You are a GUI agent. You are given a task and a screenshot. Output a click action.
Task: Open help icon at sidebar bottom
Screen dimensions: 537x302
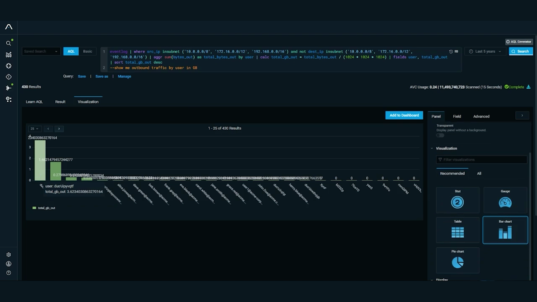click(x=9, y=273)
